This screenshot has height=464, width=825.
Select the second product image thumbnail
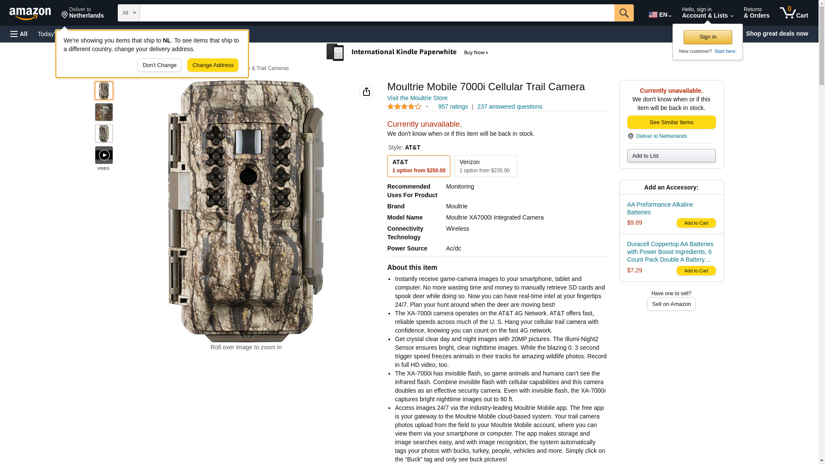pyautogui.click(x=104, y=112)
